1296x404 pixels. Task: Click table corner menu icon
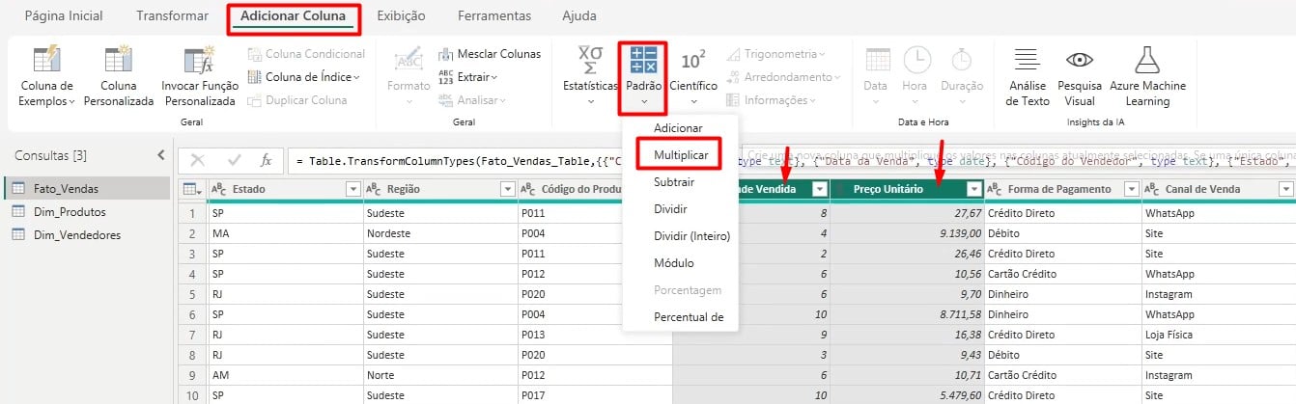(x=192, y=189)
